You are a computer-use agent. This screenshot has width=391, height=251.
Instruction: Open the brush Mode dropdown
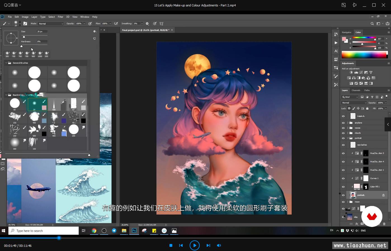click(x=51, y=24)
